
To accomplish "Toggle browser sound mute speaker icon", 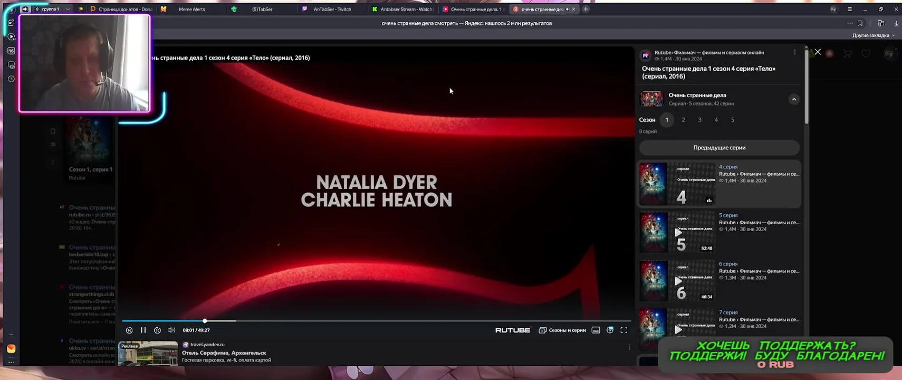I will (x=25, y=9).
